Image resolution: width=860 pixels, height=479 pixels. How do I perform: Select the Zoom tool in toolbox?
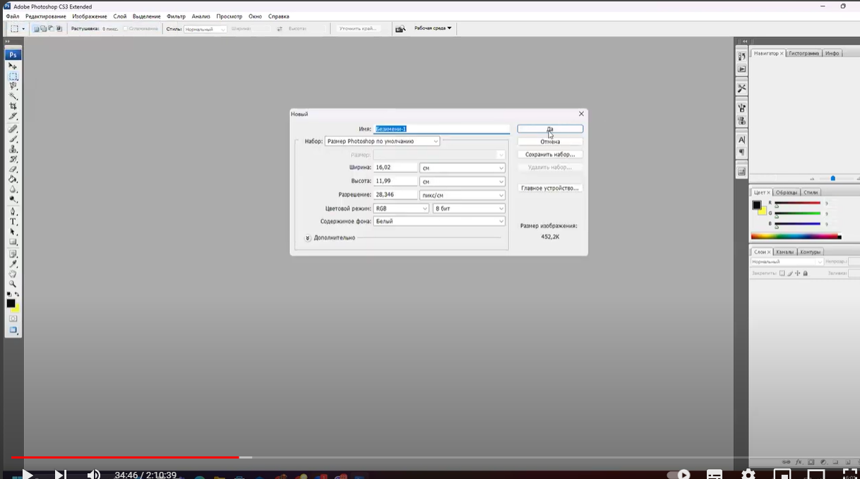coord(13,283)
